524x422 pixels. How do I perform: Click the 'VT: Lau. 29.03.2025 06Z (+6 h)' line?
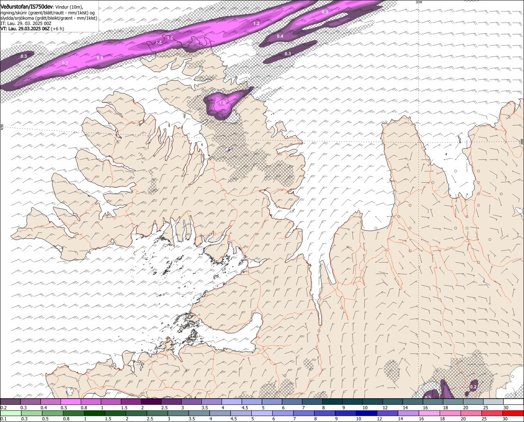click(32, 29)
